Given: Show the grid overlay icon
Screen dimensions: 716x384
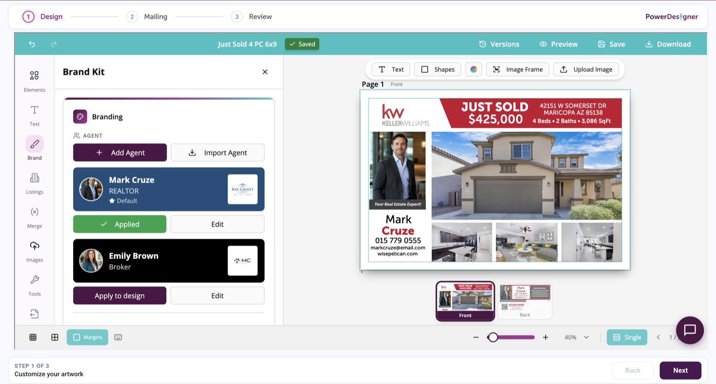Looking at the screenshot, I should click(33, 337).
